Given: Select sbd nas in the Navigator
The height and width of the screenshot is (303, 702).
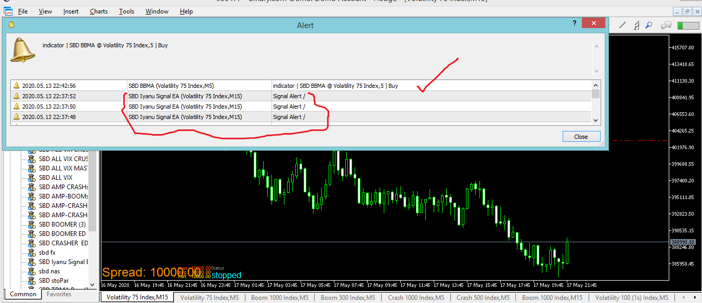Looking at the screenshot, I should [x=50, y=271].
